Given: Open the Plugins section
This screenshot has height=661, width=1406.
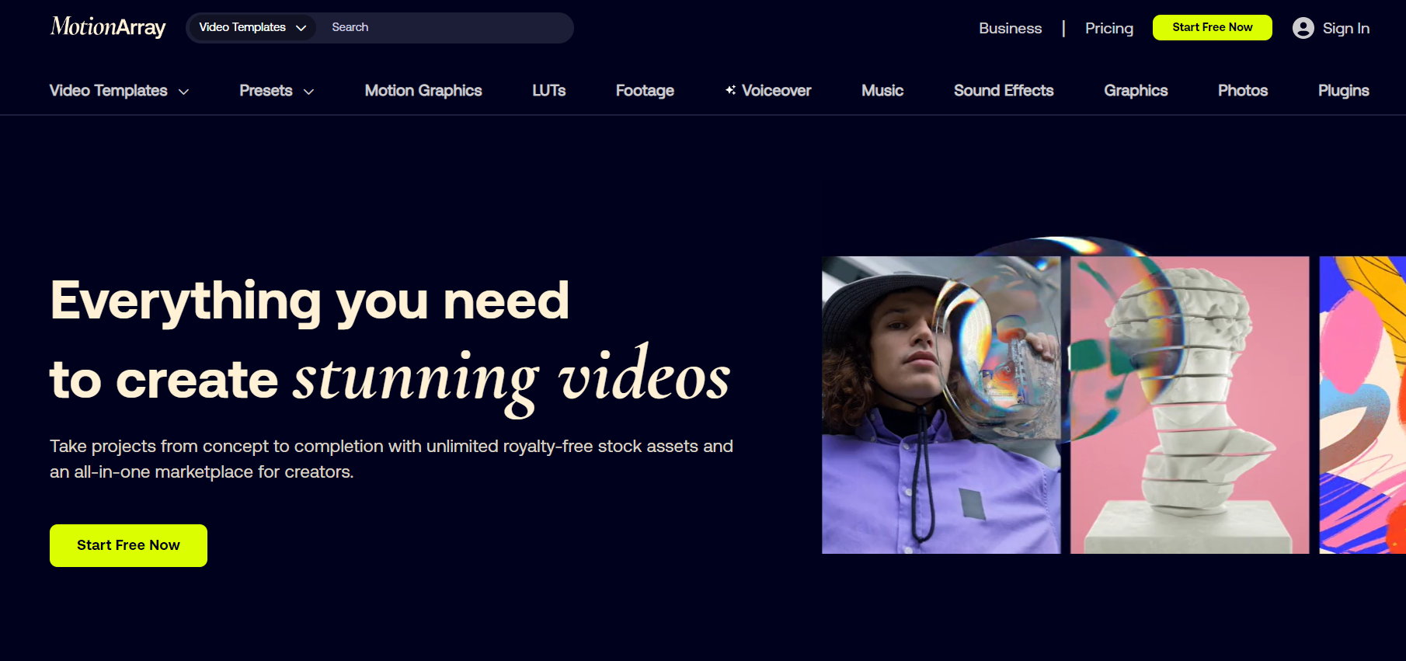Looking at the screenshot, I should [1343, 91].
